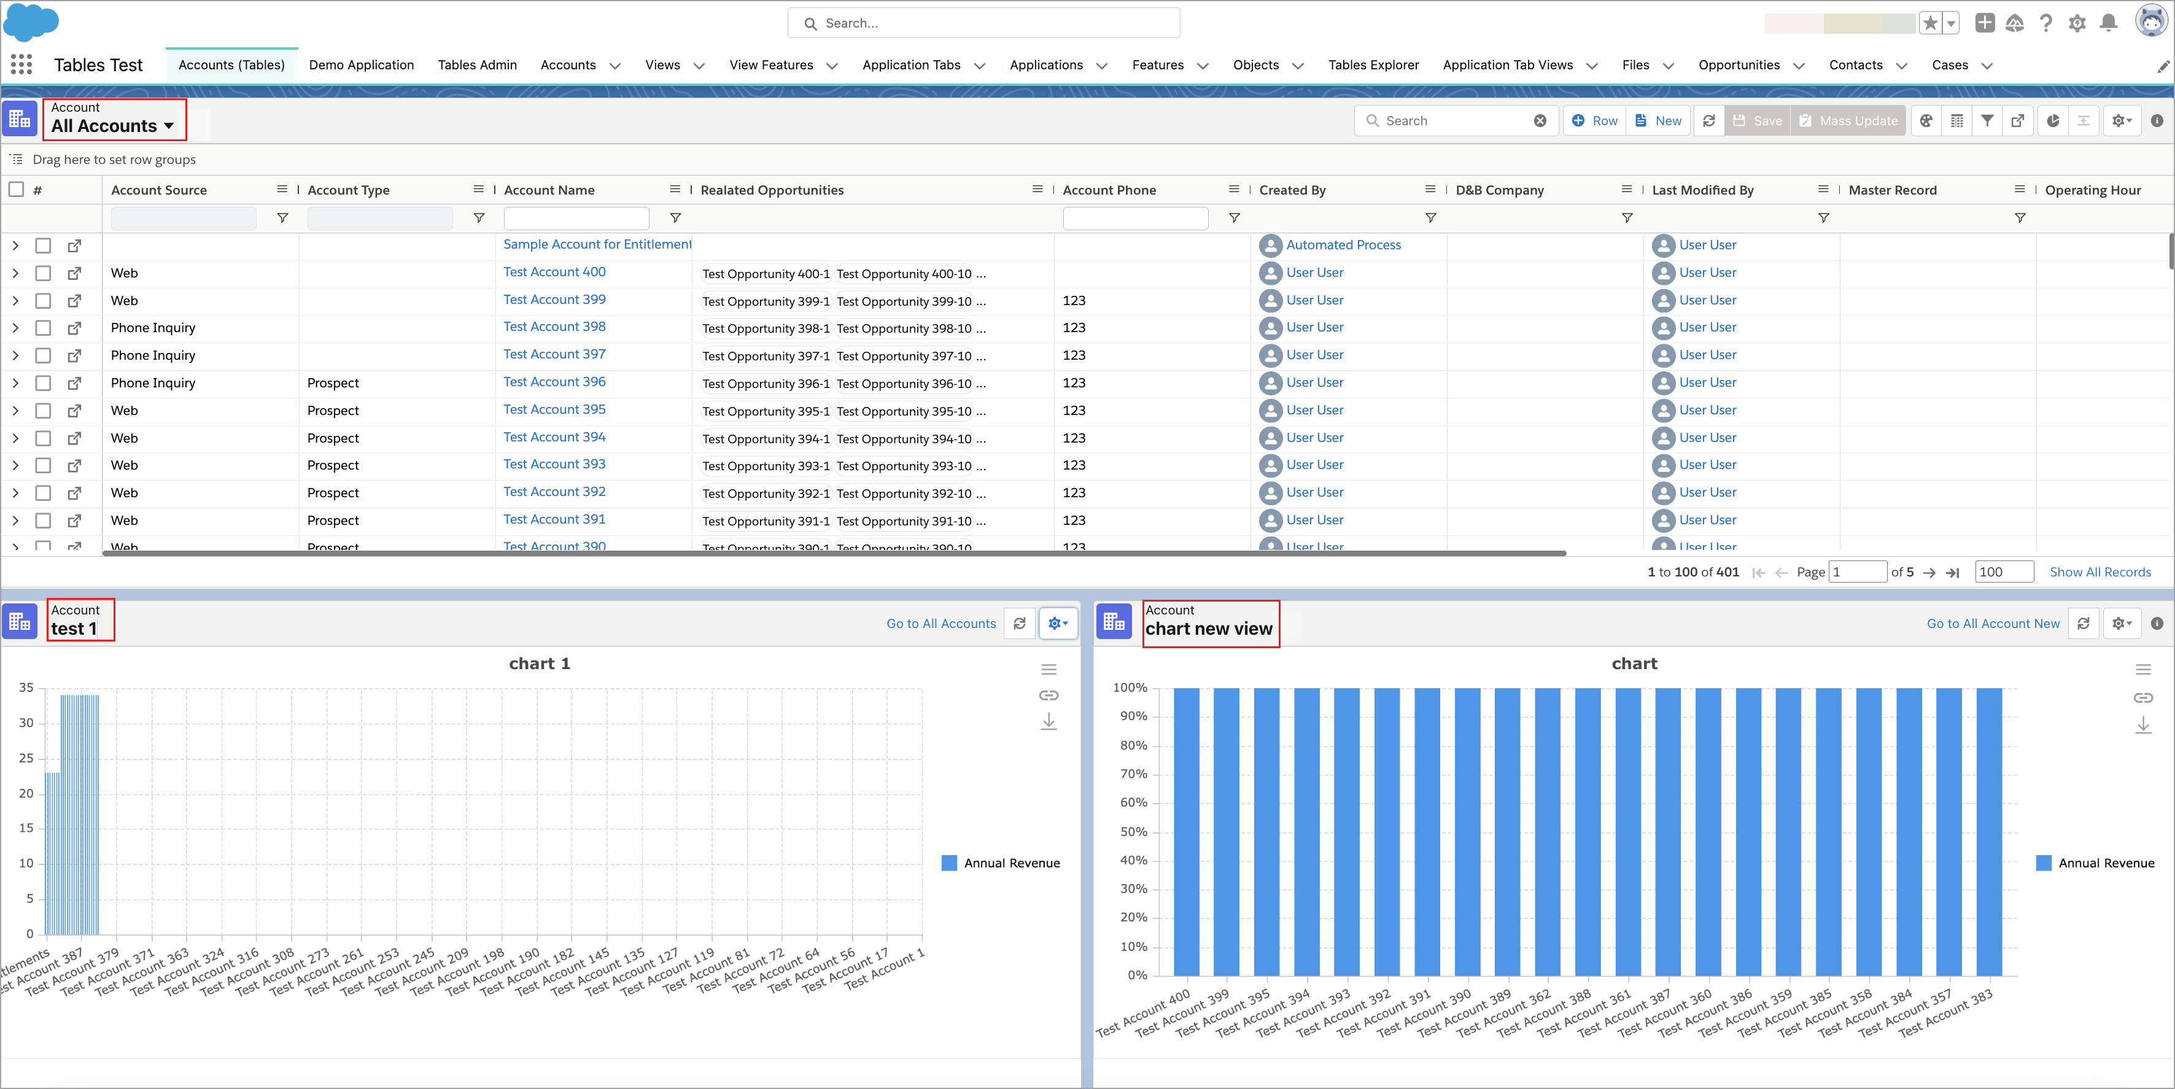
Task: Open record link icon for Test Account 400
Action: click(74, 274)
